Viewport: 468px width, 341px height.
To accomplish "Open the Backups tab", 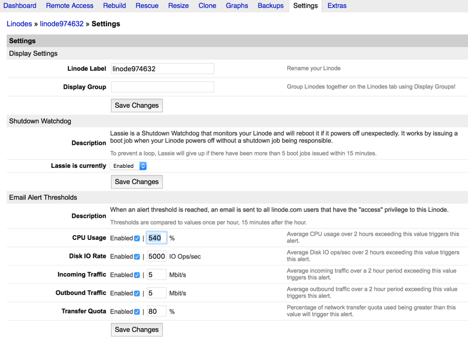I will pos(270,6).
